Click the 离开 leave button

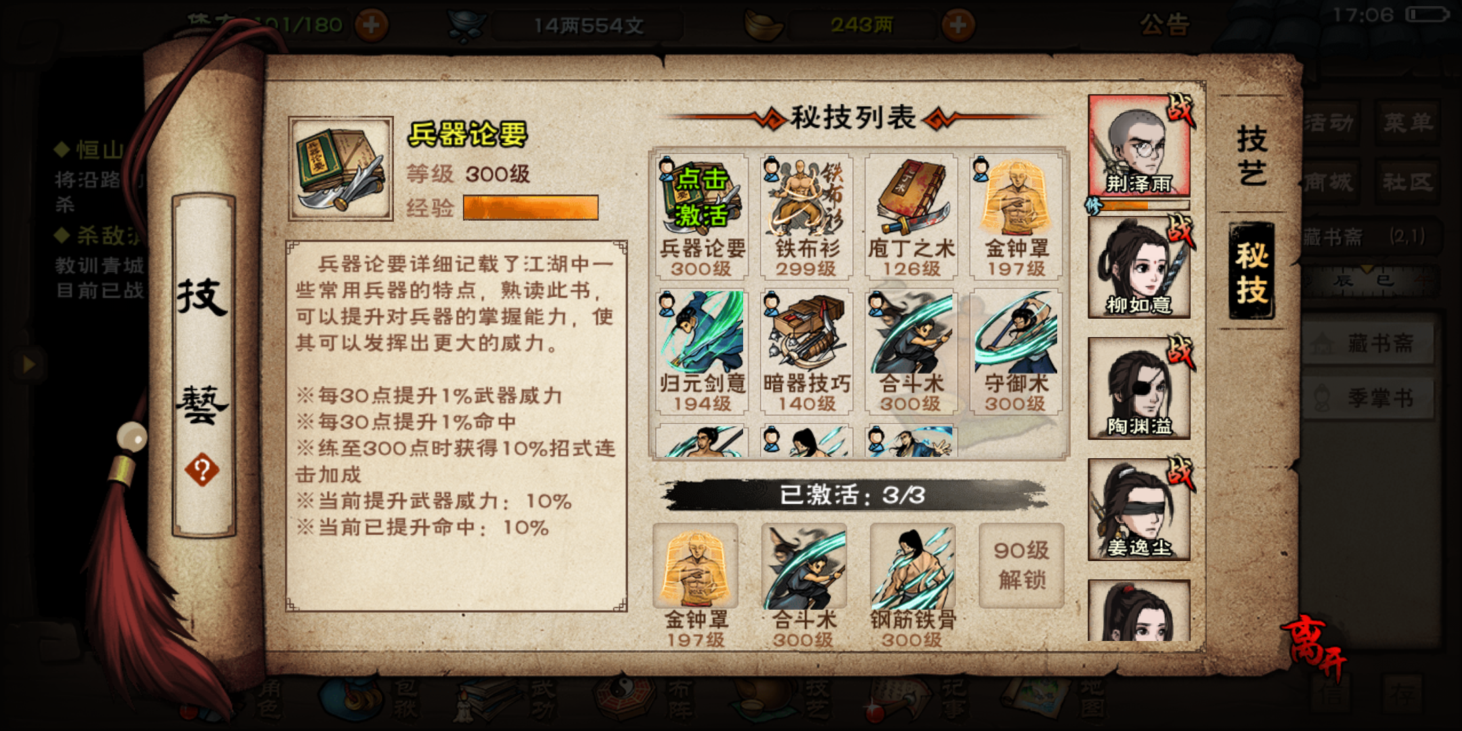pyautogui.click(x=1313, y=645)
